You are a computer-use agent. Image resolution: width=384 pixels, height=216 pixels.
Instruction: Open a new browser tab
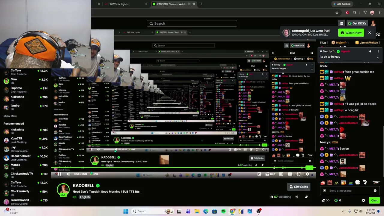point(201,4)
